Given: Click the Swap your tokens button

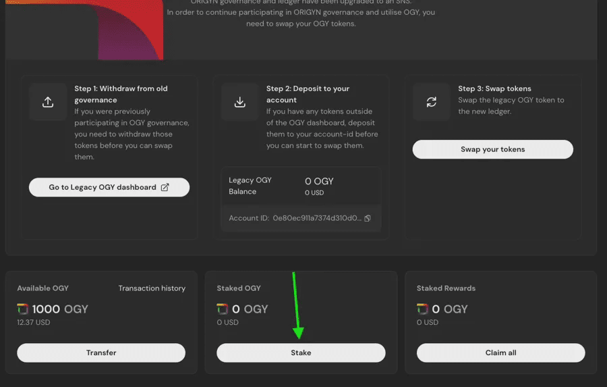Looking at the screenshot, I should click(x=493, y=149).
